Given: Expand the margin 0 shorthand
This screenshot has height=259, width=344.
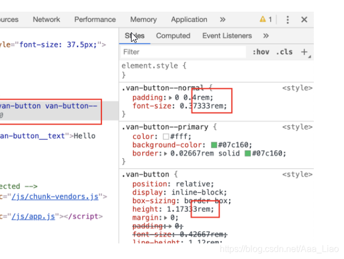Looking at the screenshot, I should pyautogui.click(x=166, y=218).
